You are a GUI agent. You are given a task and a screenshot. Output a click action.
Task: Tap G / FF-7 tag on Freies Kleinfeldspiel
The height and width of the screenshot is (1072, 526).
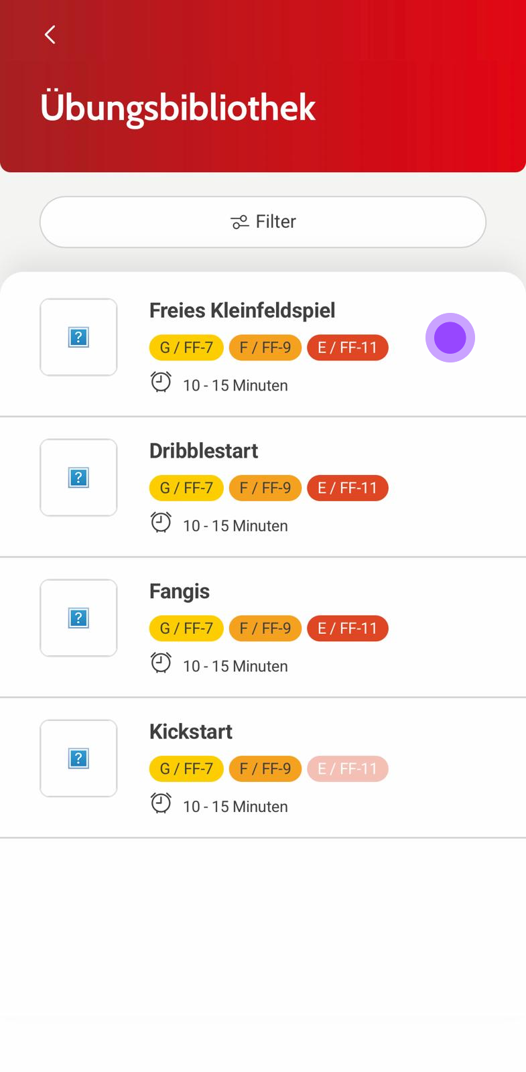[x=186, y=348]
